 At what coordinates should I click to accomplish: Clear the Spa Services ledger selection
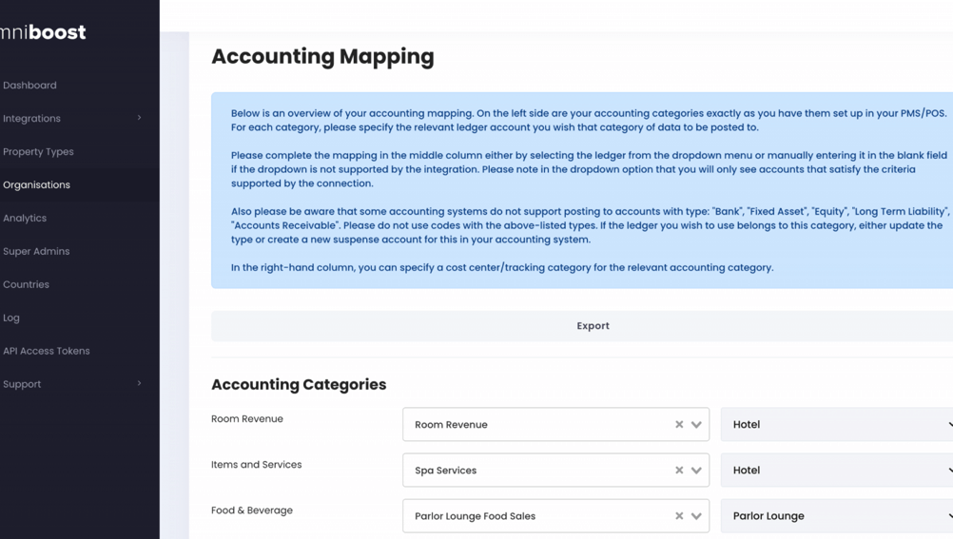coord(679,471)
